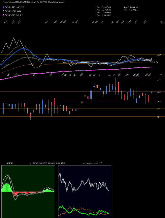Click the 'Pre H: 108.00' value
165x218 pixels.
pyautogui.click(x=104, y=10)
